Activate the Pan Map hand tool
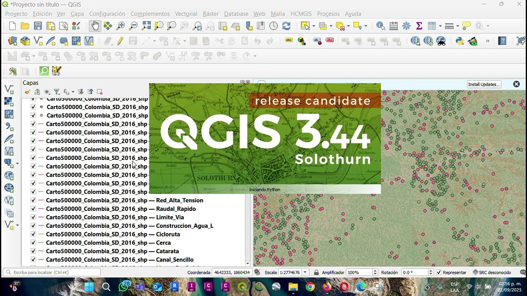527x296 pixels. point(95,26)
